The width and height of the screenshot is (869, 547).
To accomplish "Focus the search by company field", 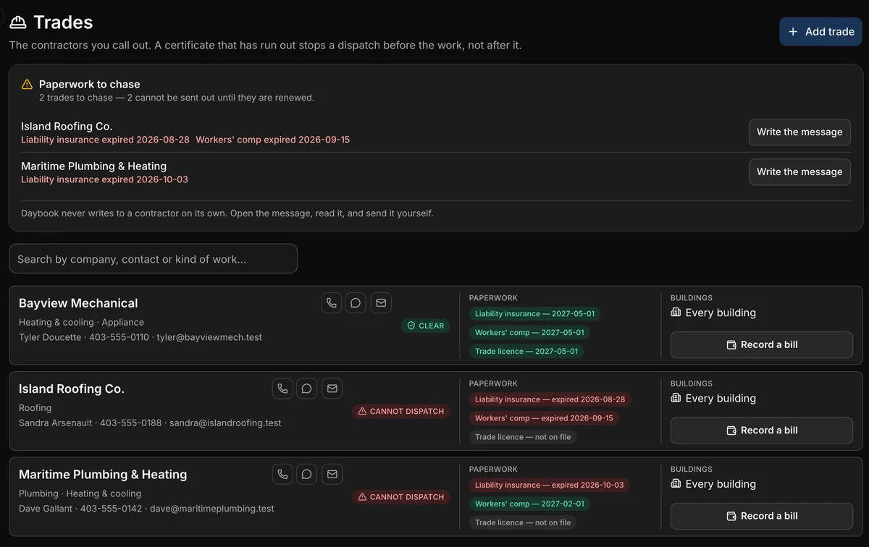I will coord(153,259).
